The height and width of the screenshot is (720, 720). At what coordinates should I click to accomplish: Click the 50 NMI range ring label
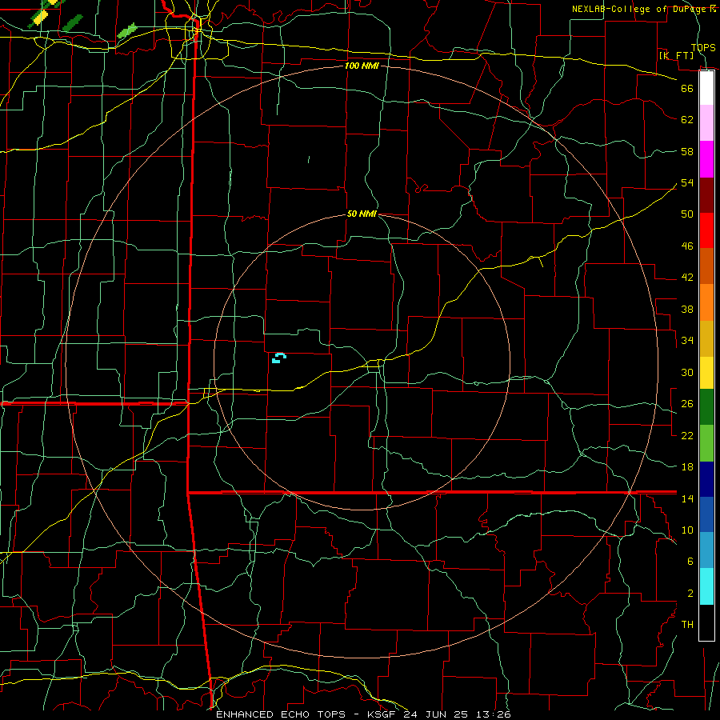pyautogui.click(x=362, y=214)
